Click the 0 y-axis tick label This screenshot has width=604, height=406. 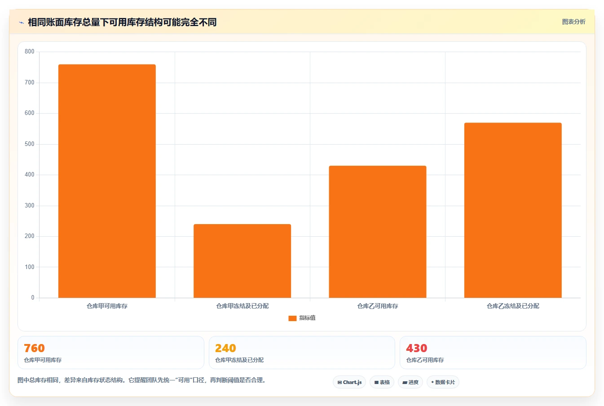coord(33,298)
